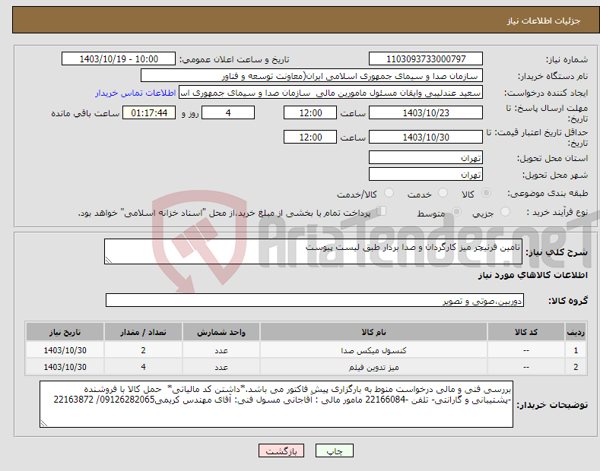Select the جزیی purchase type radio
The width and height of the screenshot is (600, 471).
(x=505, y=211)
